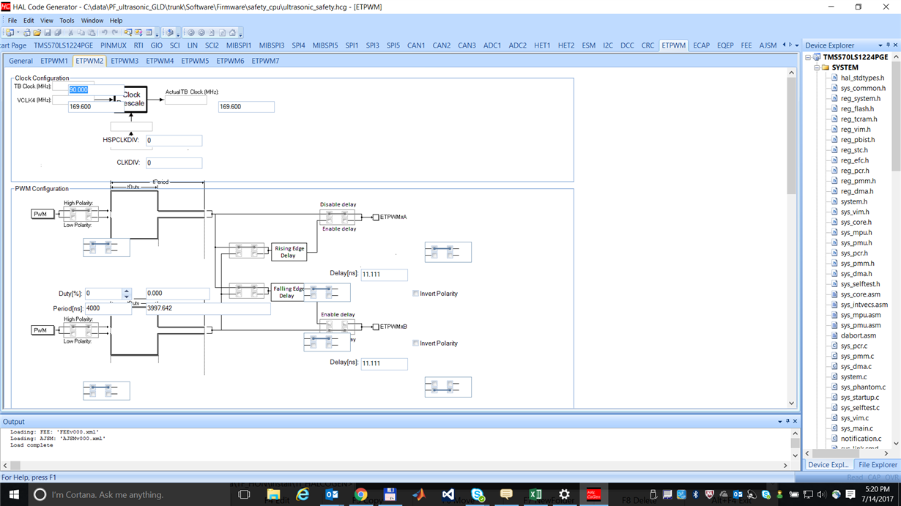901x506 pixels.
Task: Click the Save All toolbar icon
Action: click(58, 32)
